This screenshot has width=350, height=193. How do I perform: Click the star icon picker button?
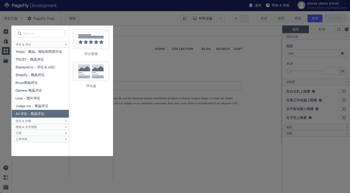tap(343, 53)
